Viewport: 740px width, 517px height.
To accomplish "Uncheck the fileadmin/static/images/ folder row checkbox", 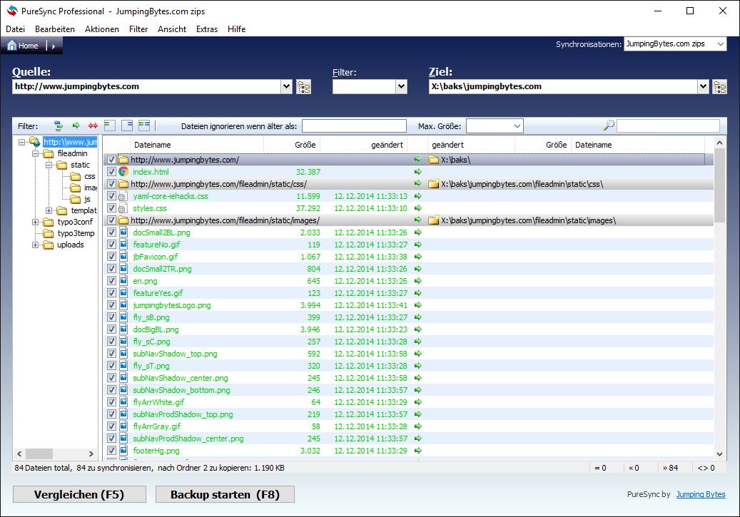I will [111, 220].
